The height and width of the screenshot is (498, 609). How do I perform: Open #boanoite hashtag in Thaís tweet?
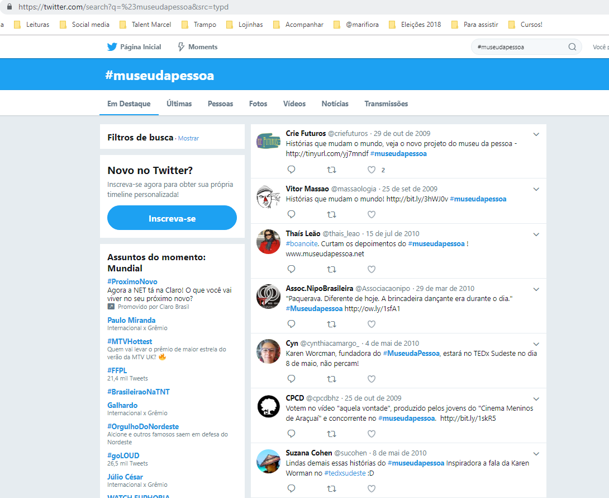(x=302, y=243)
